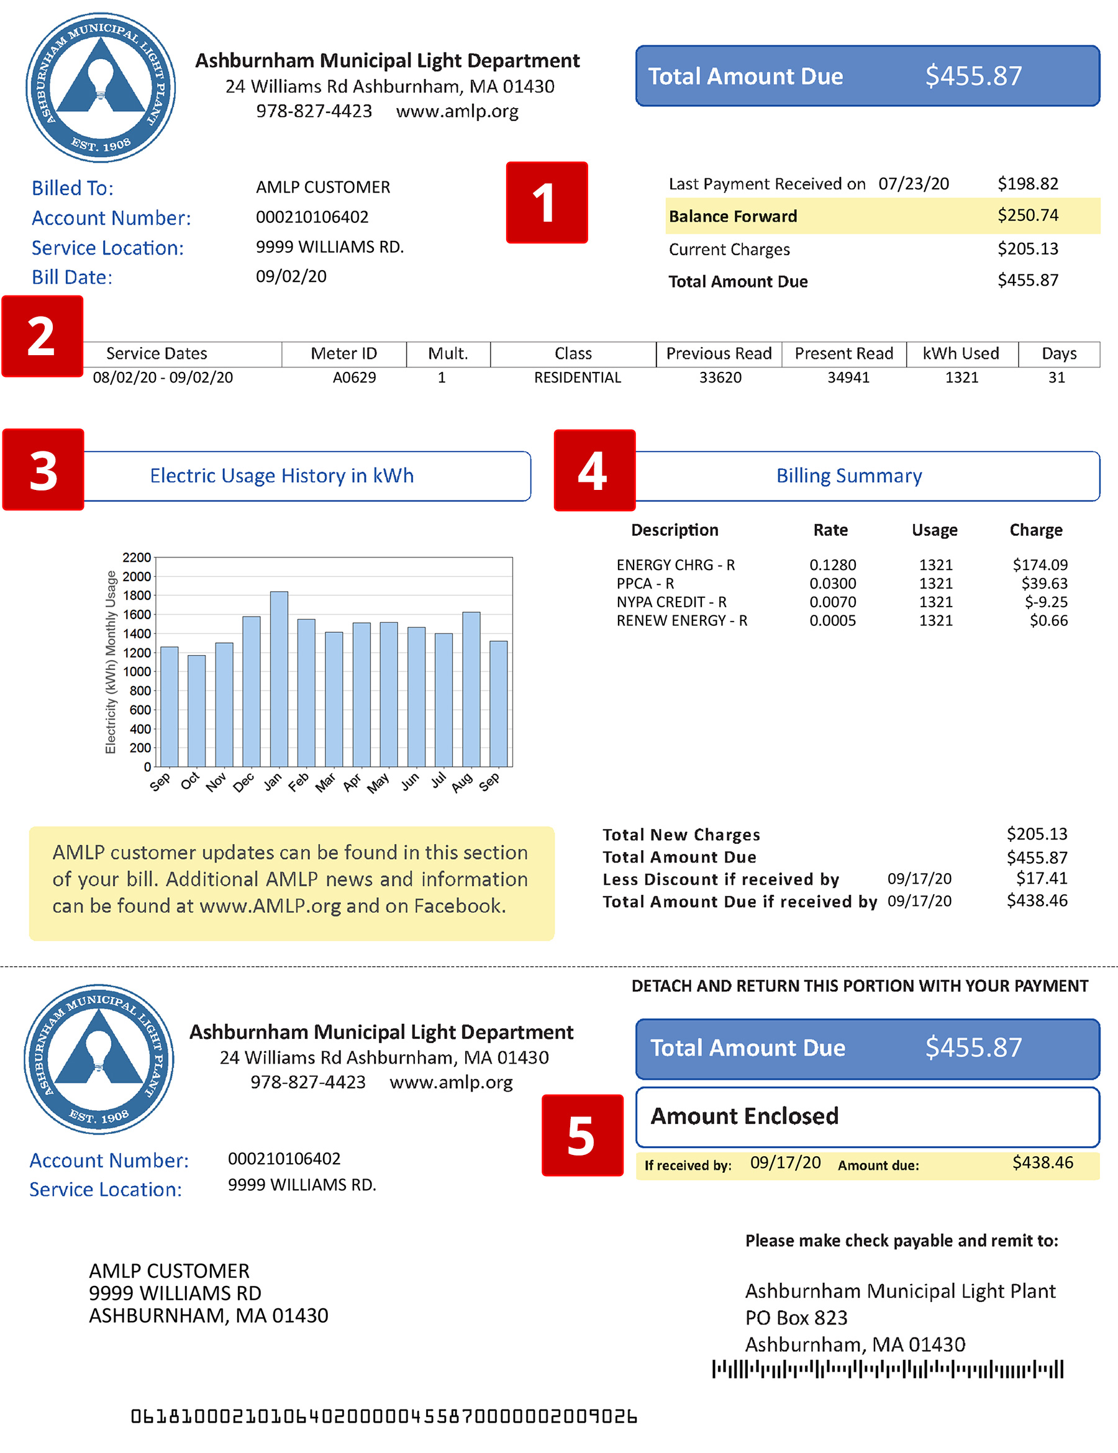Viewport: 1118px width, 1453px height.
Task: Click the energy rate 0.1280
Action: (832, 565)
